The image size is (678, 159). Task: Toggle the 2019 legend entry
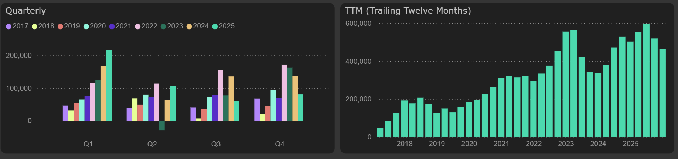tap(60, 27)
